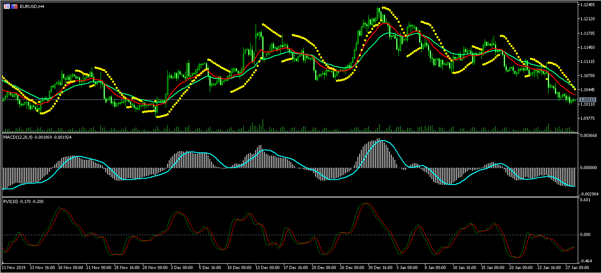Click the 1.10445 price scale label
The image size is (602, 273).
[x=588, y=90]
